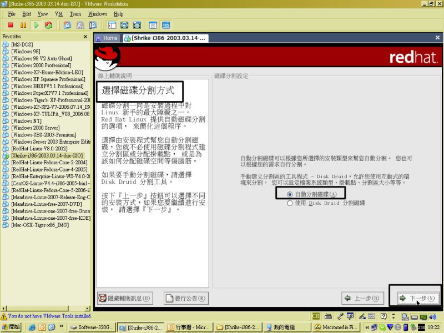Select [RedHat-Linux-Fedora-Core-4-2005] favorite
The image size is (444, 333).
click(49, 169)
